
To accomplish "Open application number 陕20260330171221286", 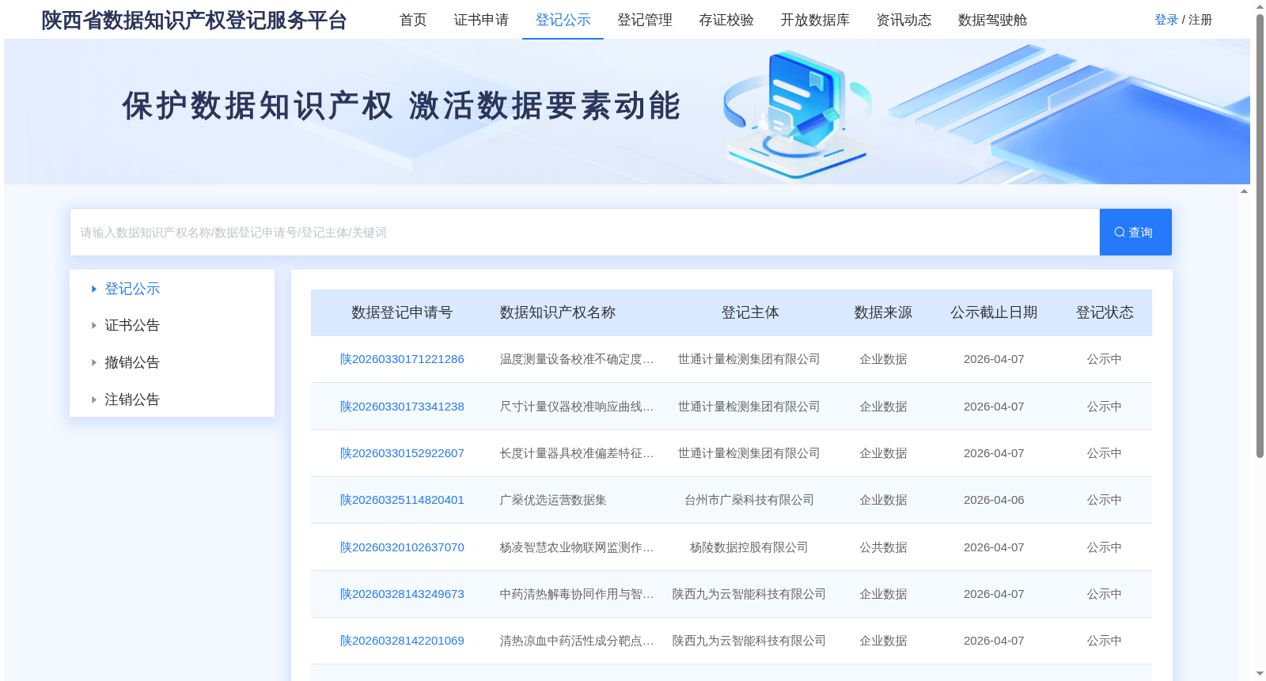I will click(x=402, y=359).
